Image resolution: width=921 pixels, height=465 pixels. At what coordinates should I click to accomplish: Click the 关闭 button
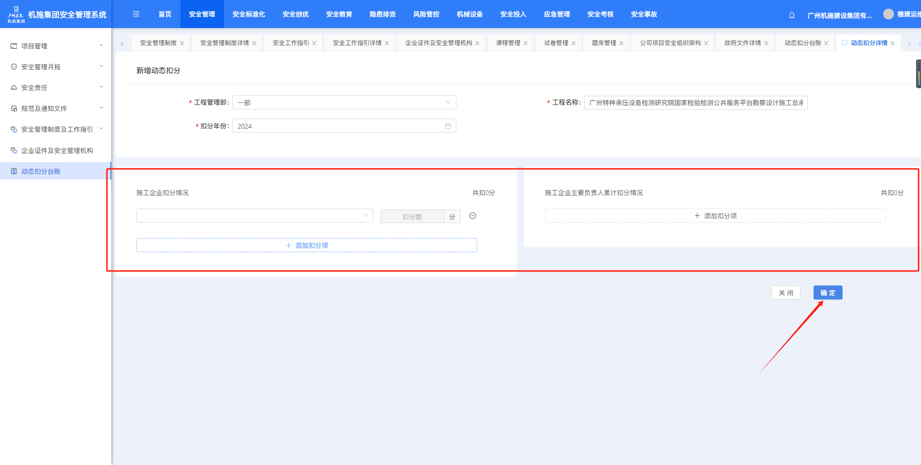[x=785, y=293]
